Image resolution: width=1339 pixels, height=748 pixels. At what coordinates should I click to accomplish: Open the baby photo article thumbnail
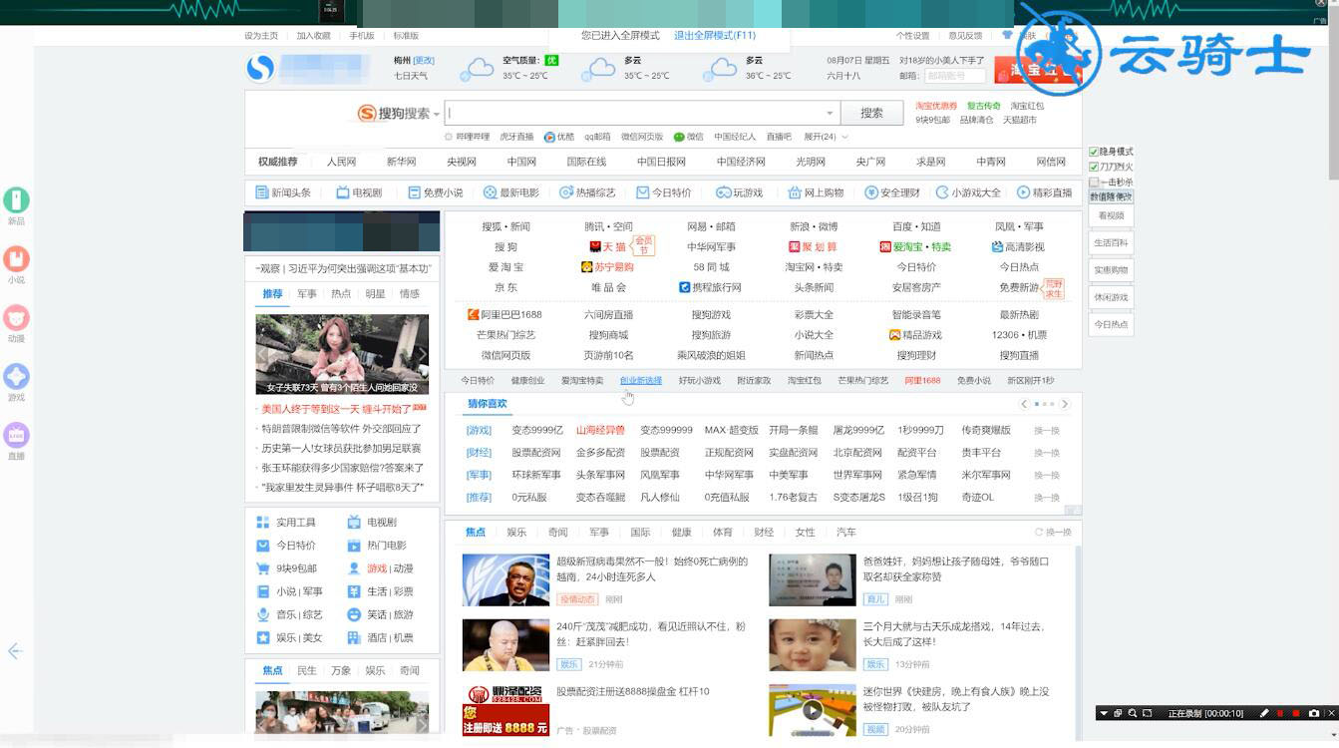pos(813,645)
